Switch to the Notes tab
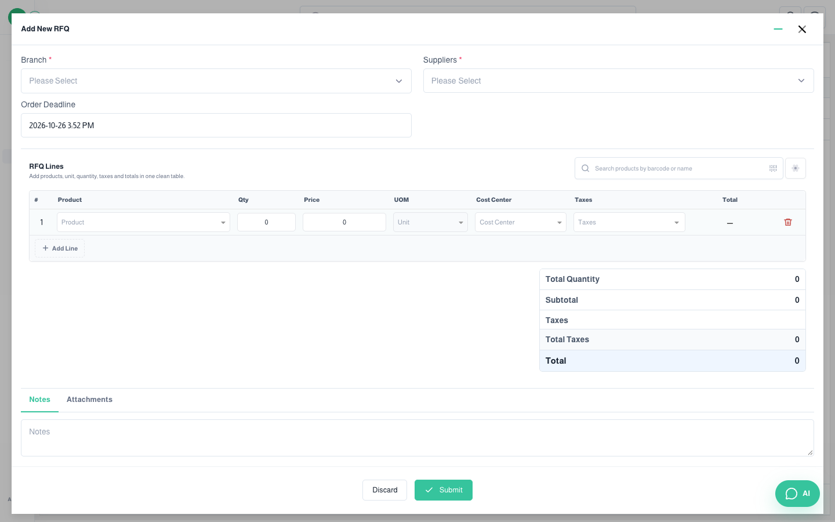This screenshot has width=835, height=522. (40, 400)
